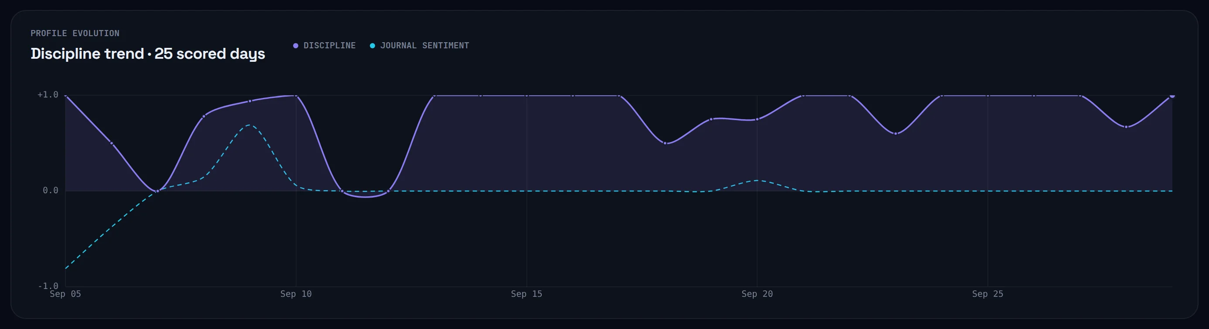Viewport: 1209px width, 329px height.
Task: Click the "Sep 25" x-axis label
Action: click(987, 294)
